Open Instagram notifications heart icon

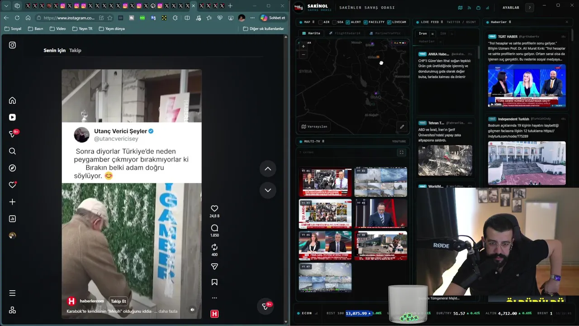[x=12, y=185]
